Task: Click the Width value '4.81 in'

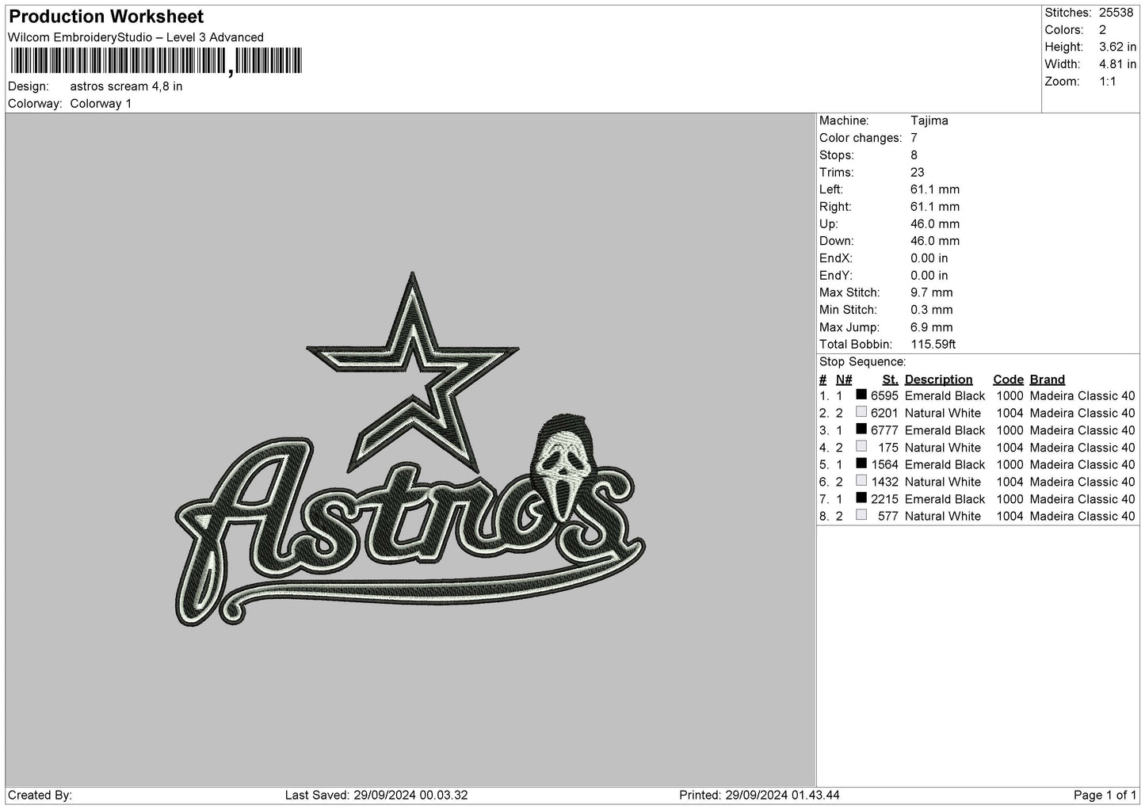Action: 1117,64
